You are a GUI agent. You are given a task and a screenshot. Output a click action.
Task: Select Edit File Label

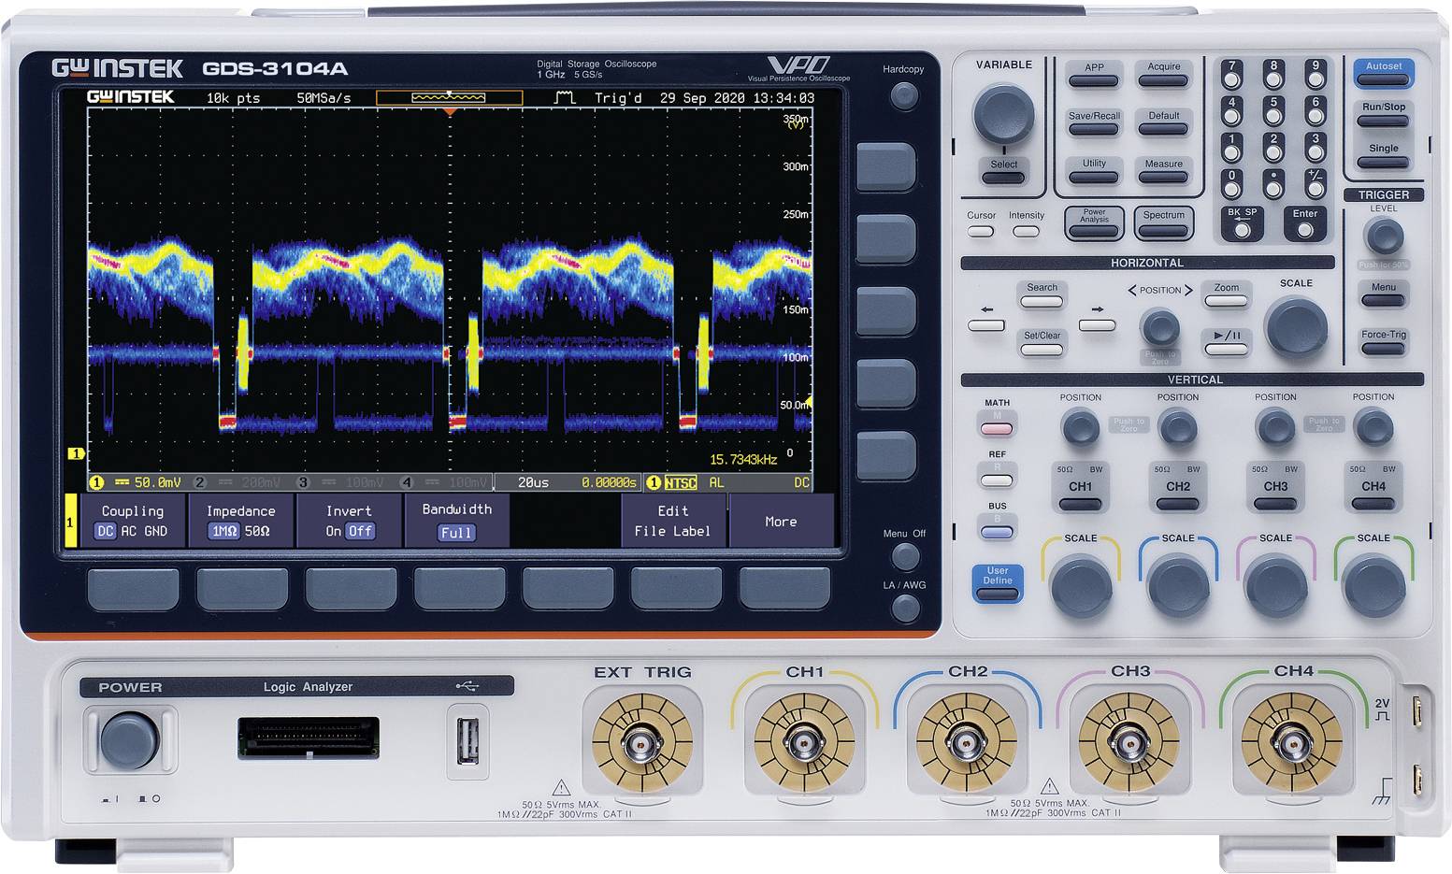click(672, 521)
